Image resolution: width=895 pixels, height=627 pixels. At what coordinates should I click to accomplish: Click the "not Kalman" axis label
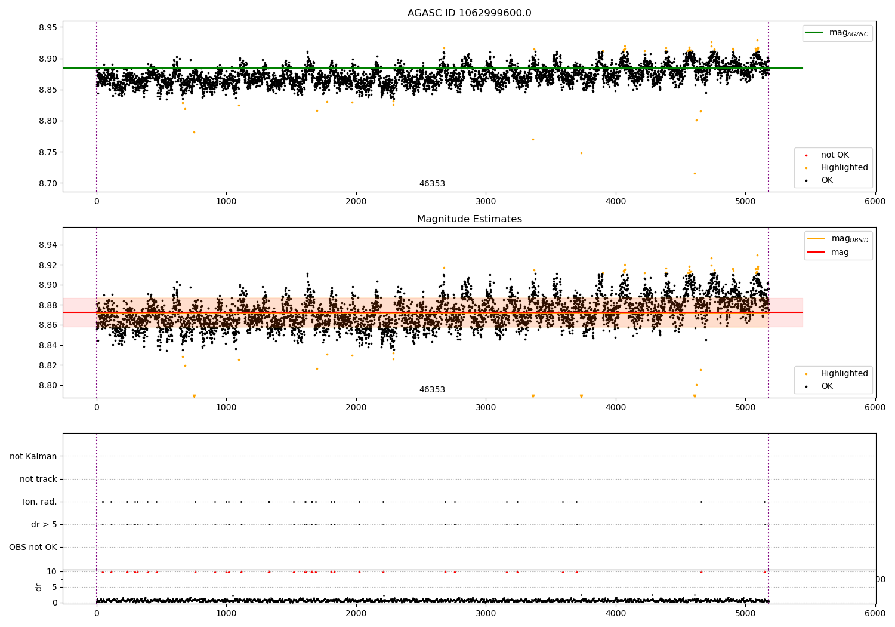[x=33, y=456]
